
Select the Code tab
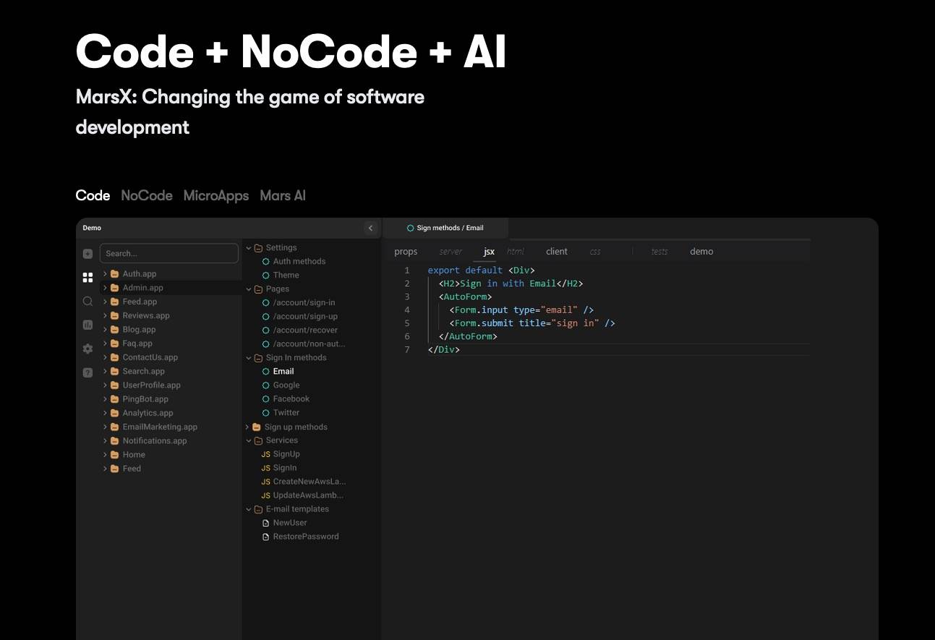(x=93, y=195)
